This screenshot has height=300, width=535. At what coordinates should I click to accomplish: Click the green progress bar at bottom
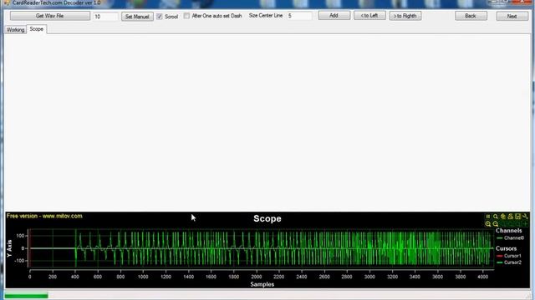[26, 296]
